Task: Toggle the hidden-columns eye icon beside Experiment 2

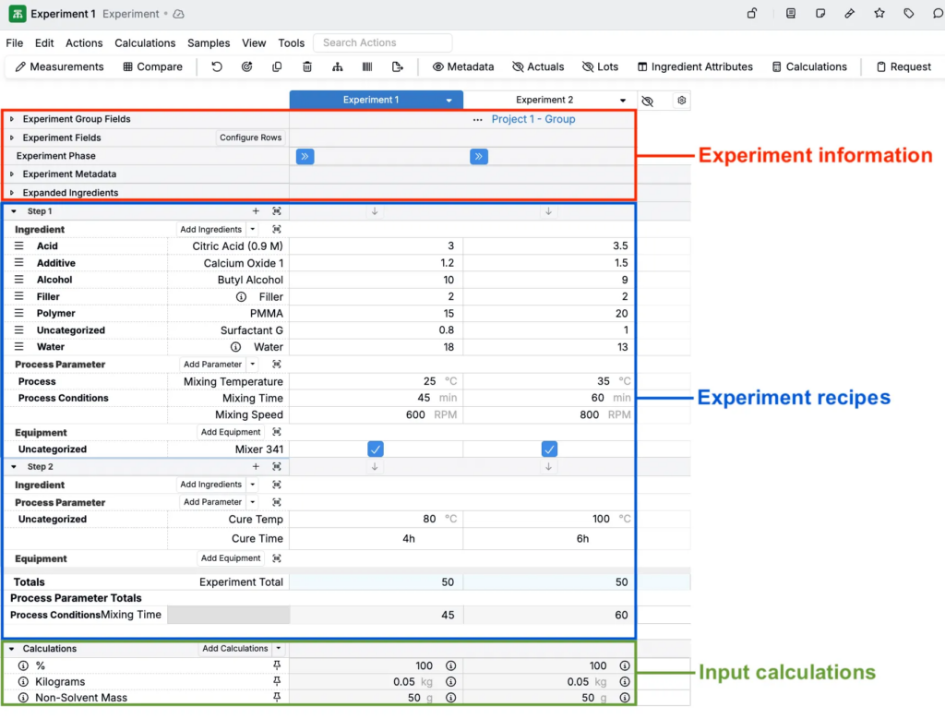Action: click(x=647, y=101)
